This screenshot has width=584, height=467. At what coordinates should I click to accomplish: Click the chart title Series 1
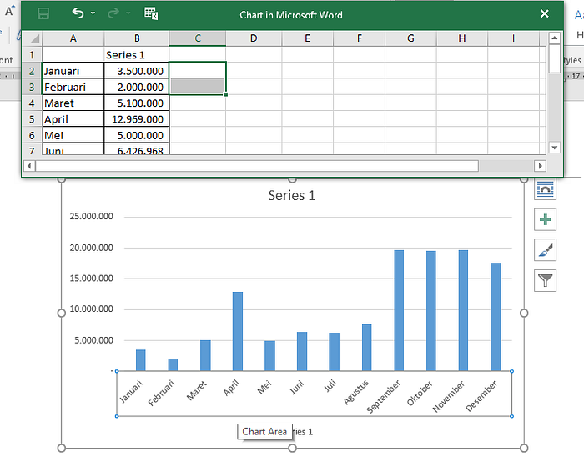[292, 195]
